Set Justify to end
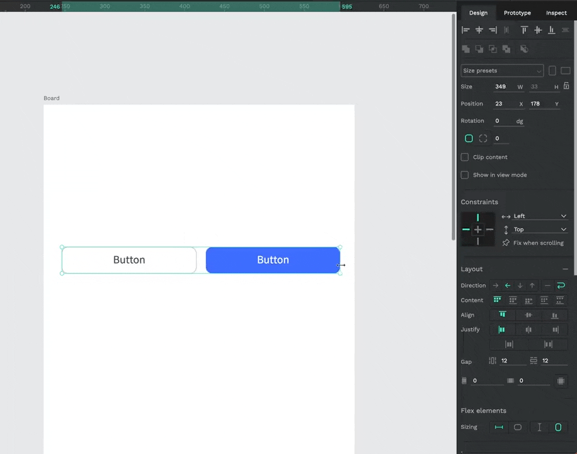The height and width of the screenshot is (454, 577). click(555, 329)
